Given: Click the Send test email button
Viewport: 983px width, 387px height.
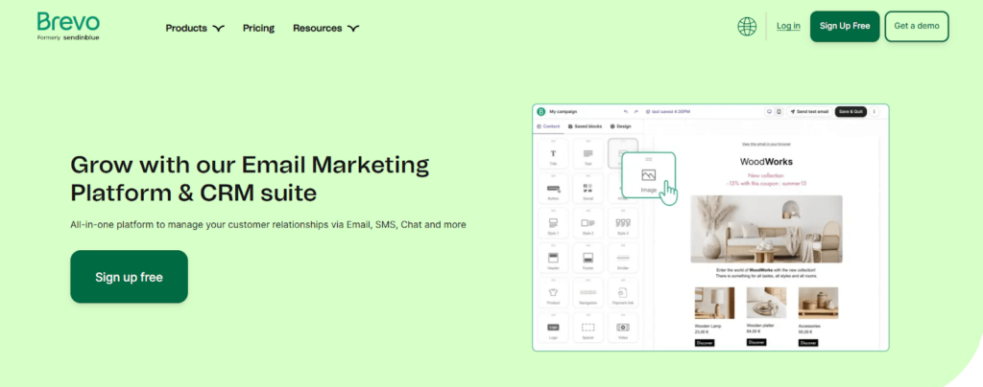Looking at the screenshot, I should (809, 112).
